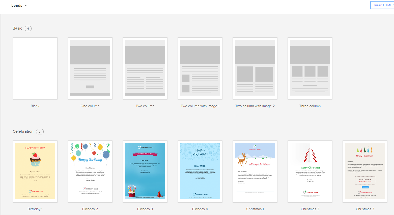Click the Basic count badge 6
The image size is (394, 215).
point(28,29)
